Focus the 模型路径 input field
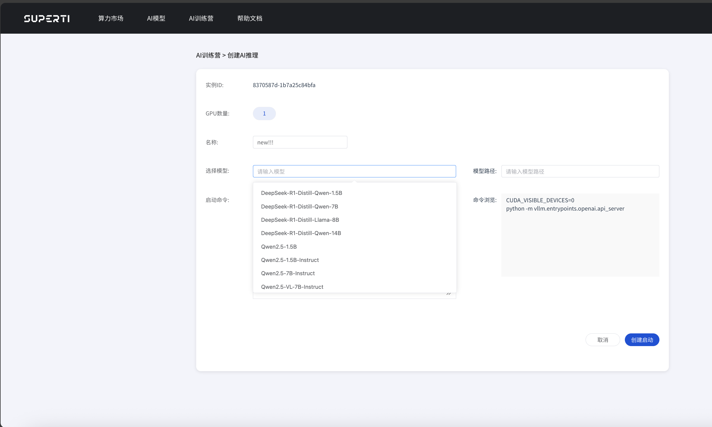 580,171
